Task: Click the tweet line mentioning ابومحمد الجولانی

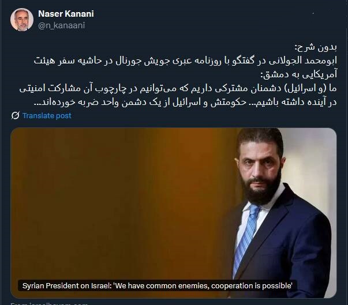Action: pos(185,61)
